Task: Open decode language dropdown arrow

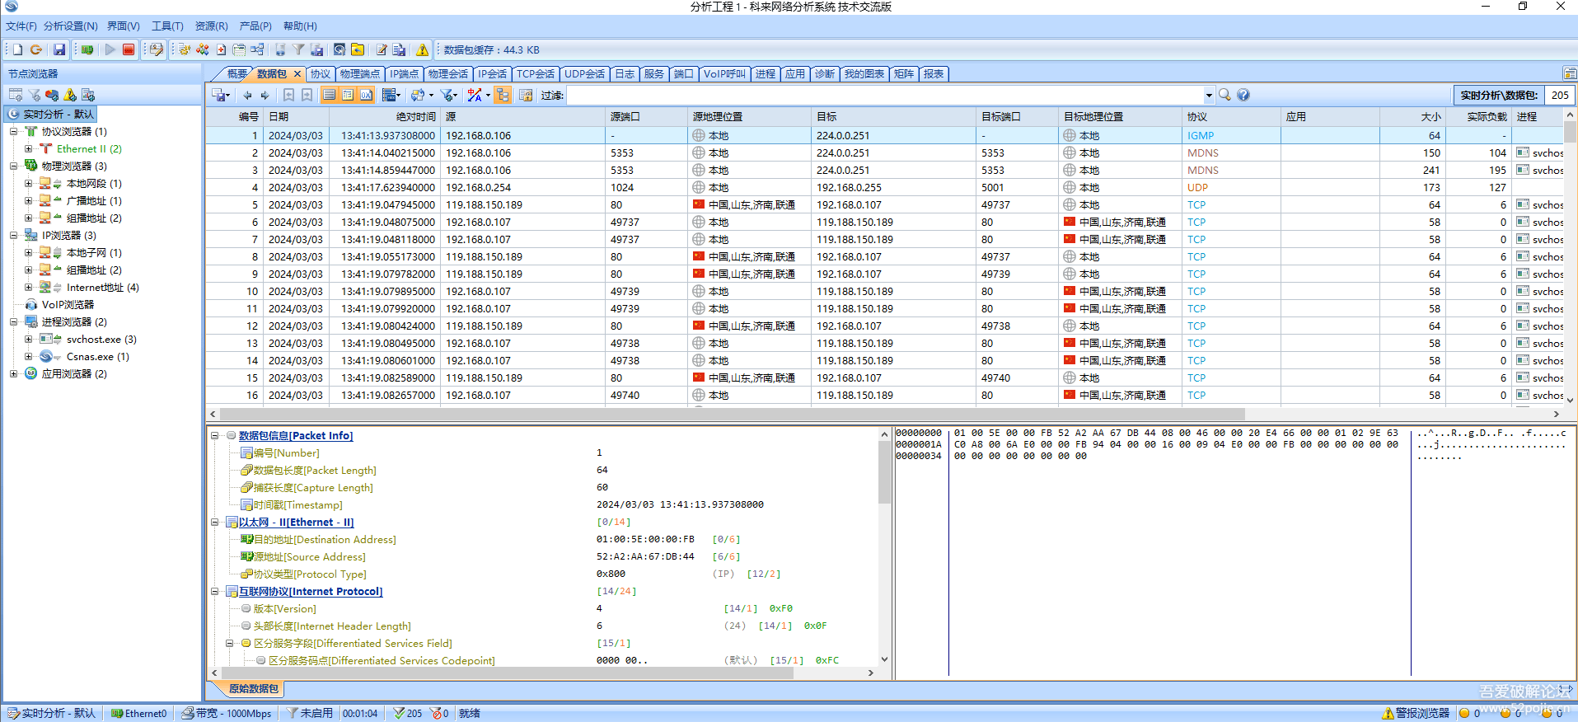Action: (x=488, y=95)
